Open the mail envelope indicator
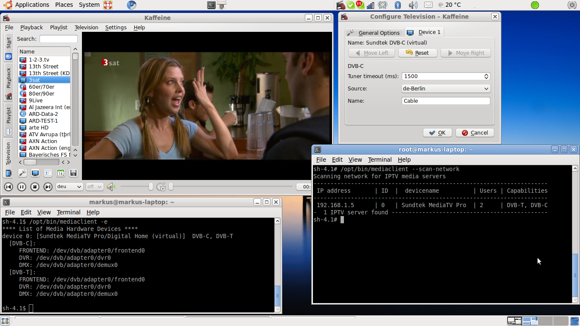This screenshot has height=326, width=580. 428,5
